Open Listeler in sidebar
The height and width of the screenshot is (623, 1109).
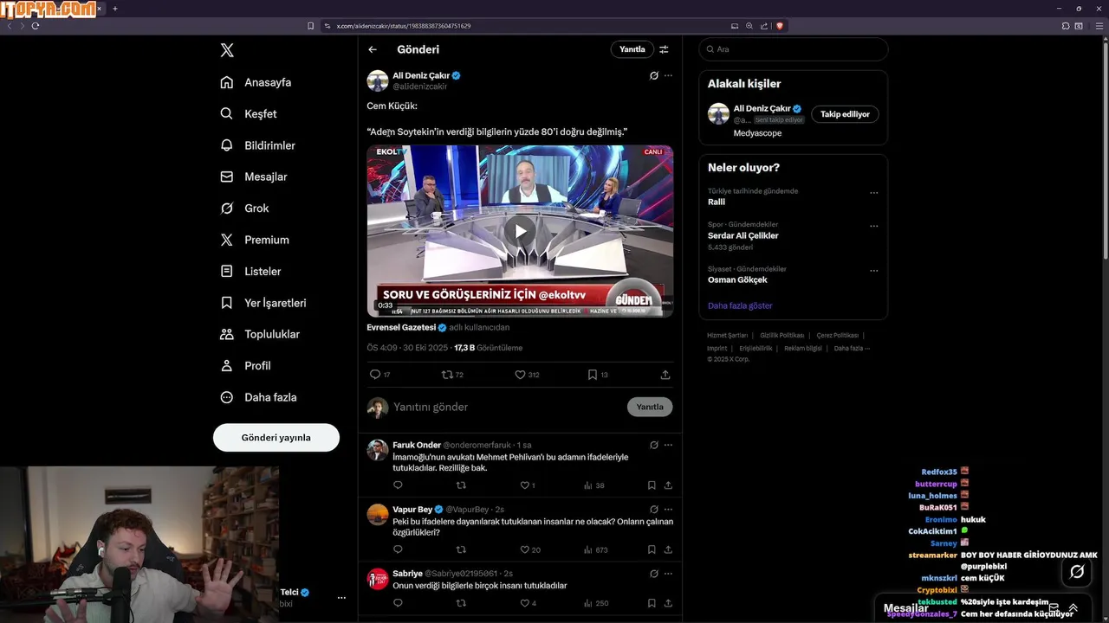tap(250, 271)
